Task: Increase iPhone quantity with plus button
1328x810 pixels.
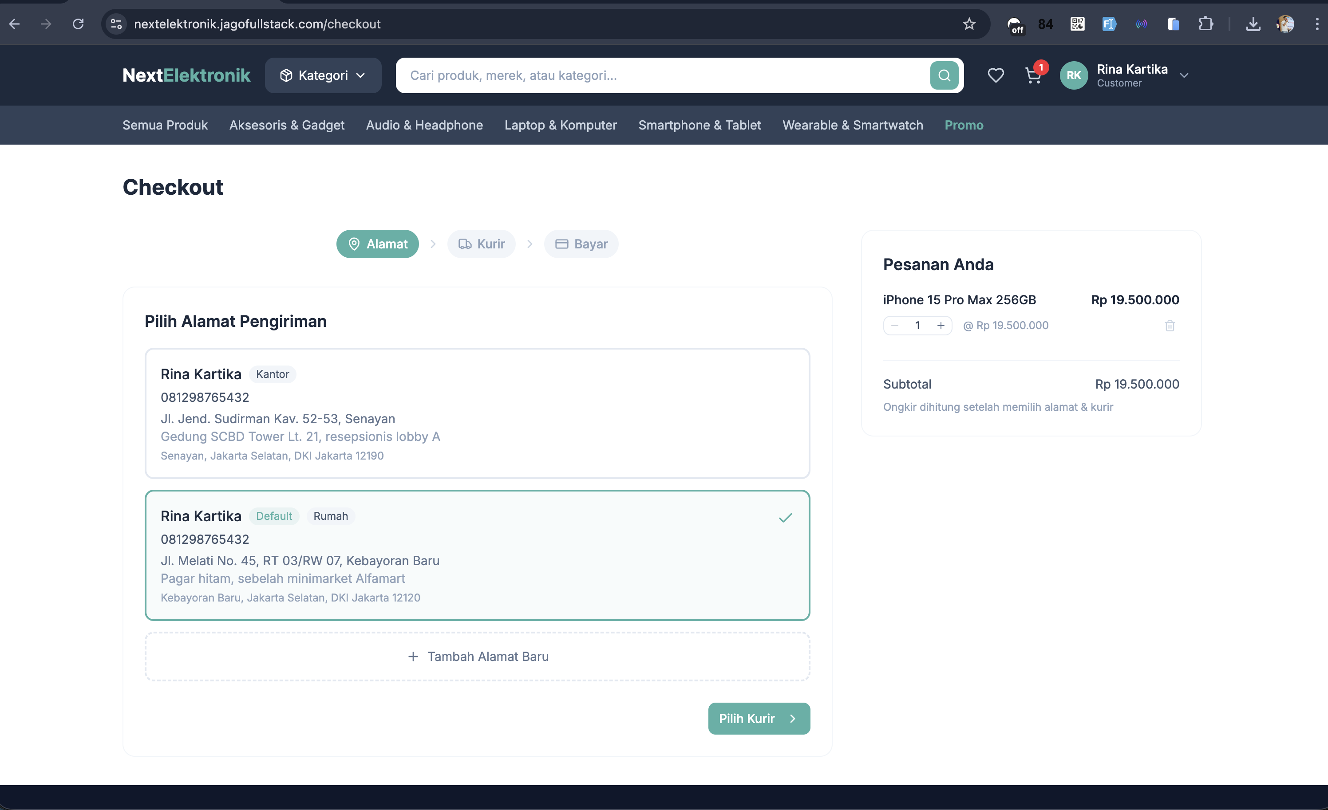Action: click(941, 325)
